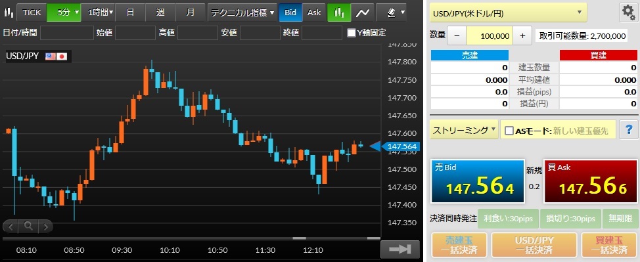Click the candlestick chart type icon
This screenshot has width=640, height=262.
point(339,12)
